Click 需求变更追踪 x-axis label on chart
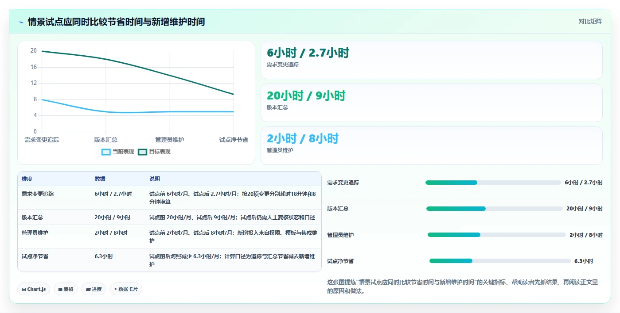 (x=42, y=140)
